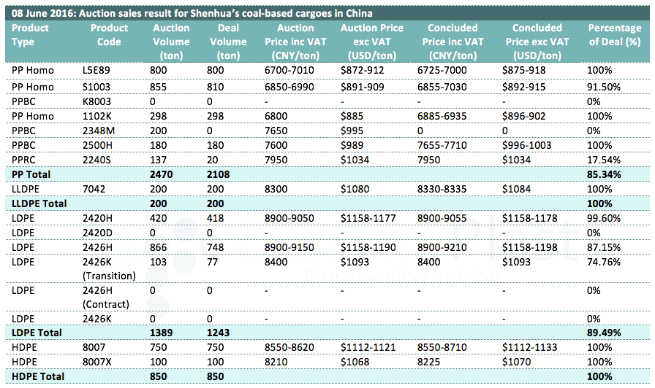Click the LDPE Total row label
This screenshot has height=388, width=655.
(33, 333)
